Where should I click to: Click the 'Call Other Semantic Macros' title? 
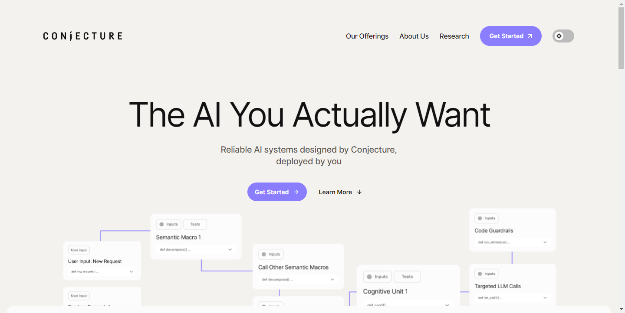click(293, 267)
